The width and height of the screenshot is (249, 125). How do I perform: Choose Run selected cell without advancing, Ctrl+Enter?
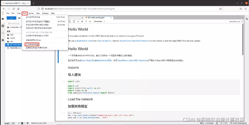tap(45, 25)
